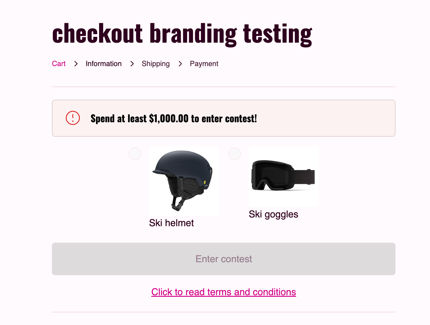Screen dimensions: 430x325
Task: Navigate to the Shipping step
Action: (156, 64)
